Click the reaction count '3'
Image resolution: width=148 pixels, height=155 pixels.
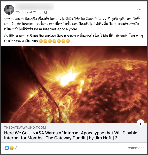point(16,148)
